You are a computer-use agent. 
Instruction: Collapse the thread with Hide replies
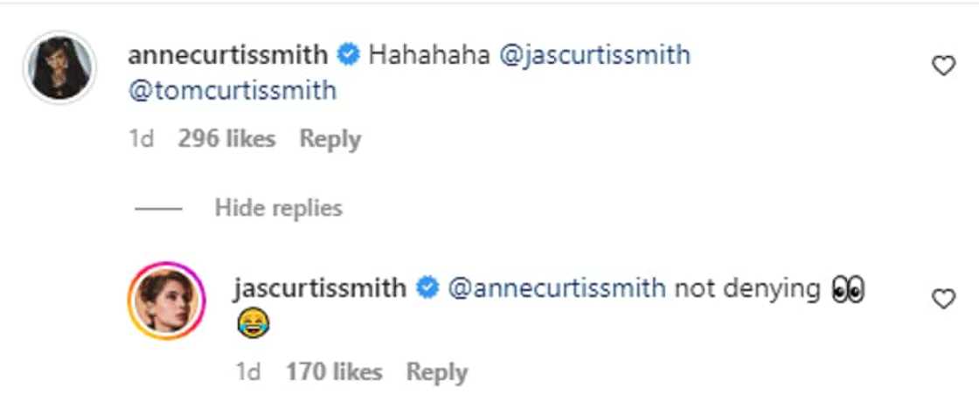(278, 208)
